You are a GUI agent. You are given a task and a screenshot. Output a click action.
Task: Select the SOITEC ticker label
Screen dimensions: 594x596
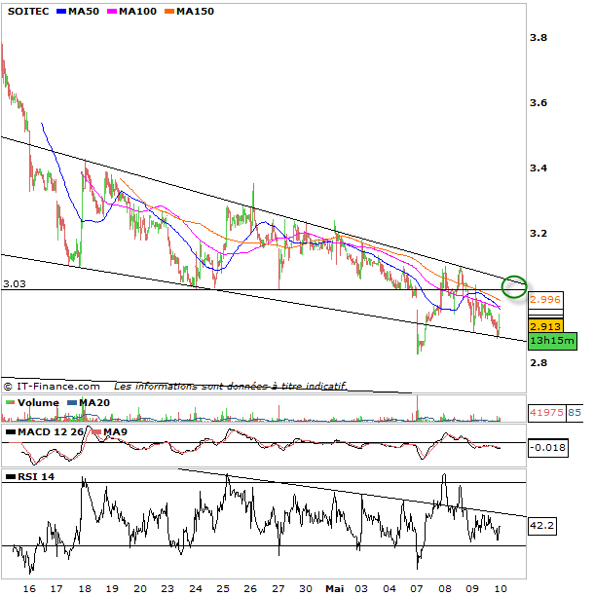click(29, 11)
